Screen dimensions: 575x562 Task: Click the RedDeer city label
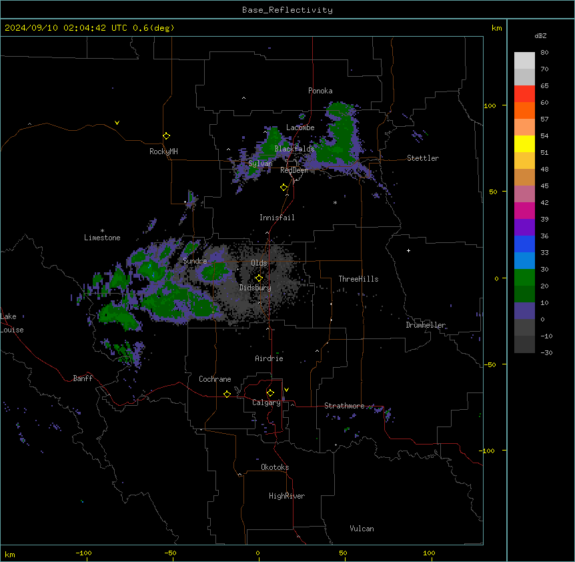click(x=294, y=170)
